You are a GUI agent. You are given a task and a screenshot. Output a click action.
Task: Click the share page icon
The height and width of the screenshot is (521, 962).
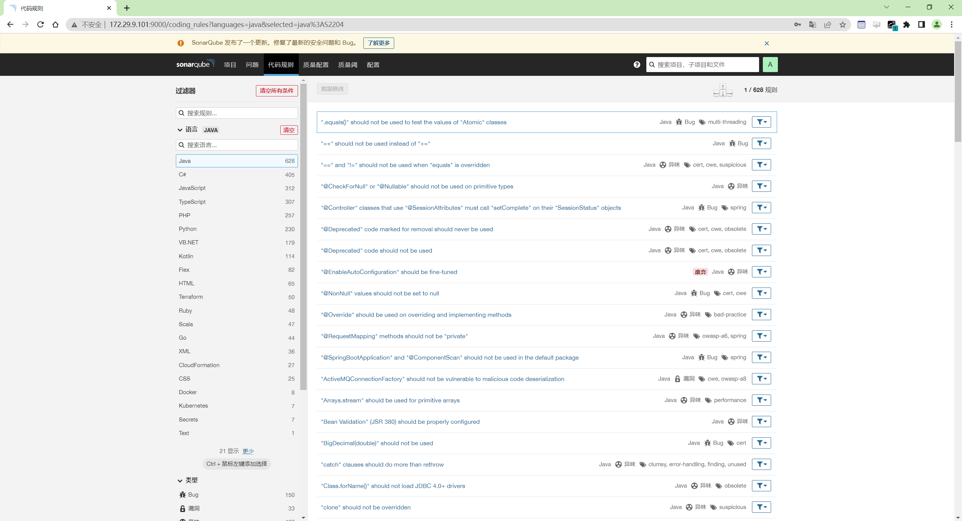[827, 24]
